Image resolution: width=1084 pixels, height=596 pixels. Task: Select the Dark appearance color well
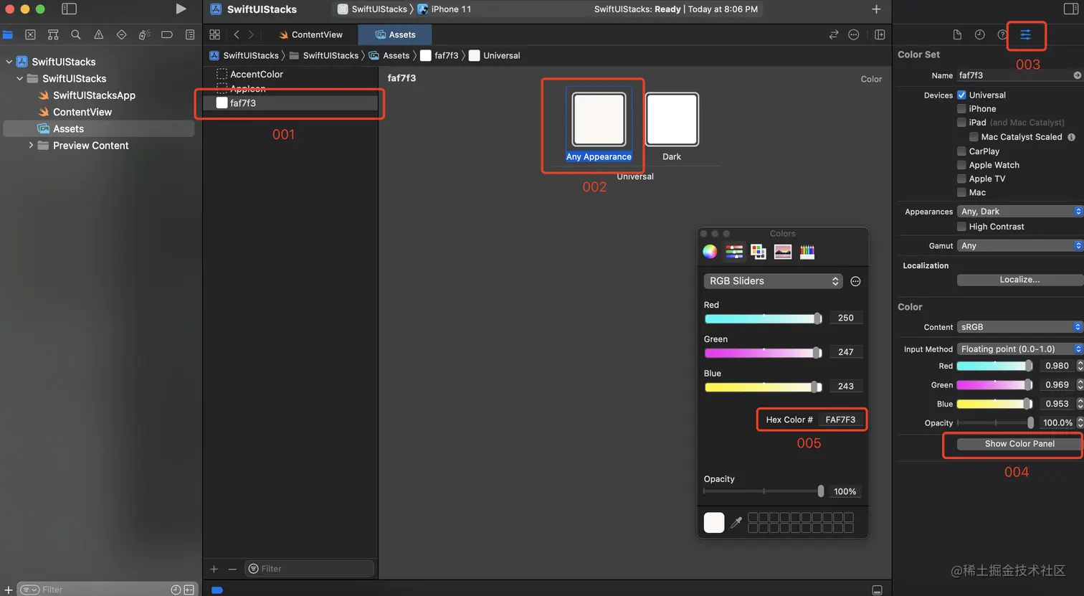click(x=672, y=119)
